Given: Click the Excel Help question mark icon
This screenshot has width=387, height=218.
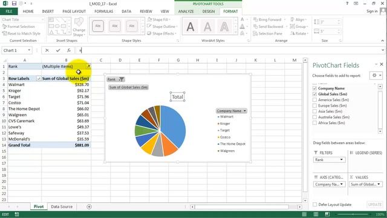Looking at the screenshot, I should [x=347, y=4].
